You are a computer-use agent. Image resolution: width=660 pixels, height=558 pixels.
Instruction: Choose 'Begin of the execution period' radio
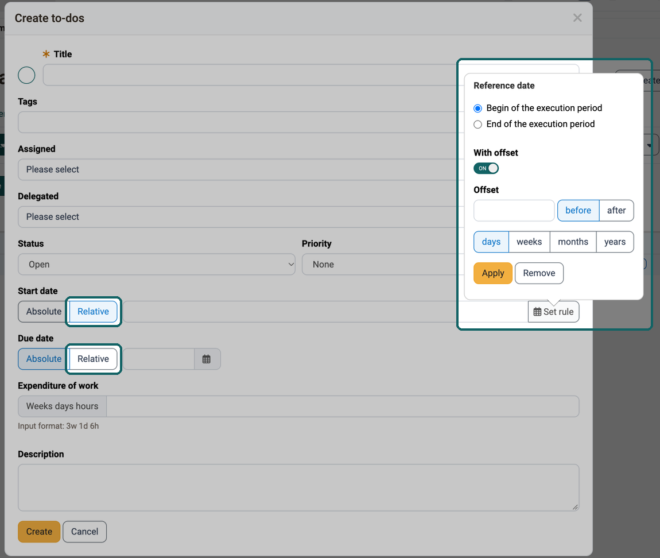477,108
